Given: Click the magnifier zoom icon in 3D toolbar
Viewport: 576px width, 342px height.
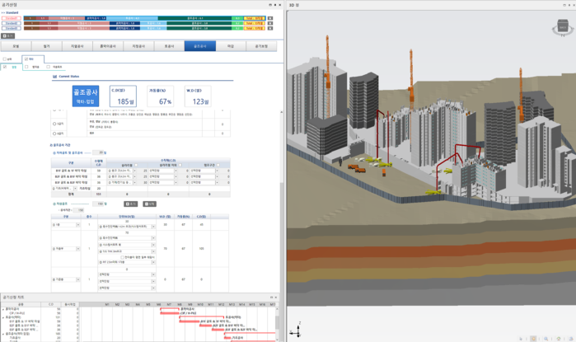Looking at the screenshot, I should coord(546,339).
